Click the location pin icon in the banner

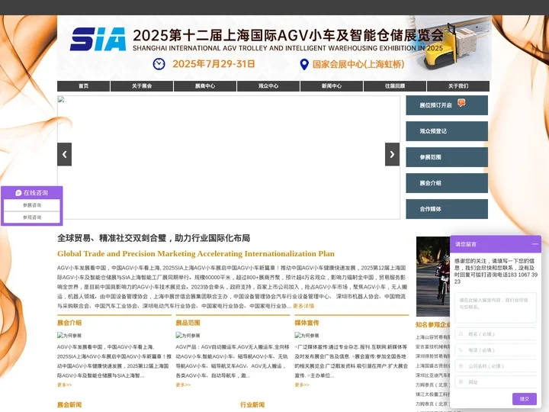tap(304, 64)
